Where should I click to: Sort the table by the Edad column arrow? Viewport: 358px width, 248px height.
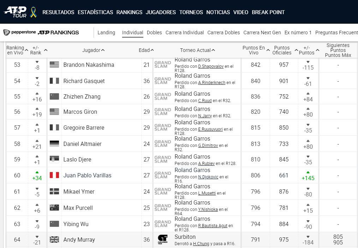pos(153,50)
